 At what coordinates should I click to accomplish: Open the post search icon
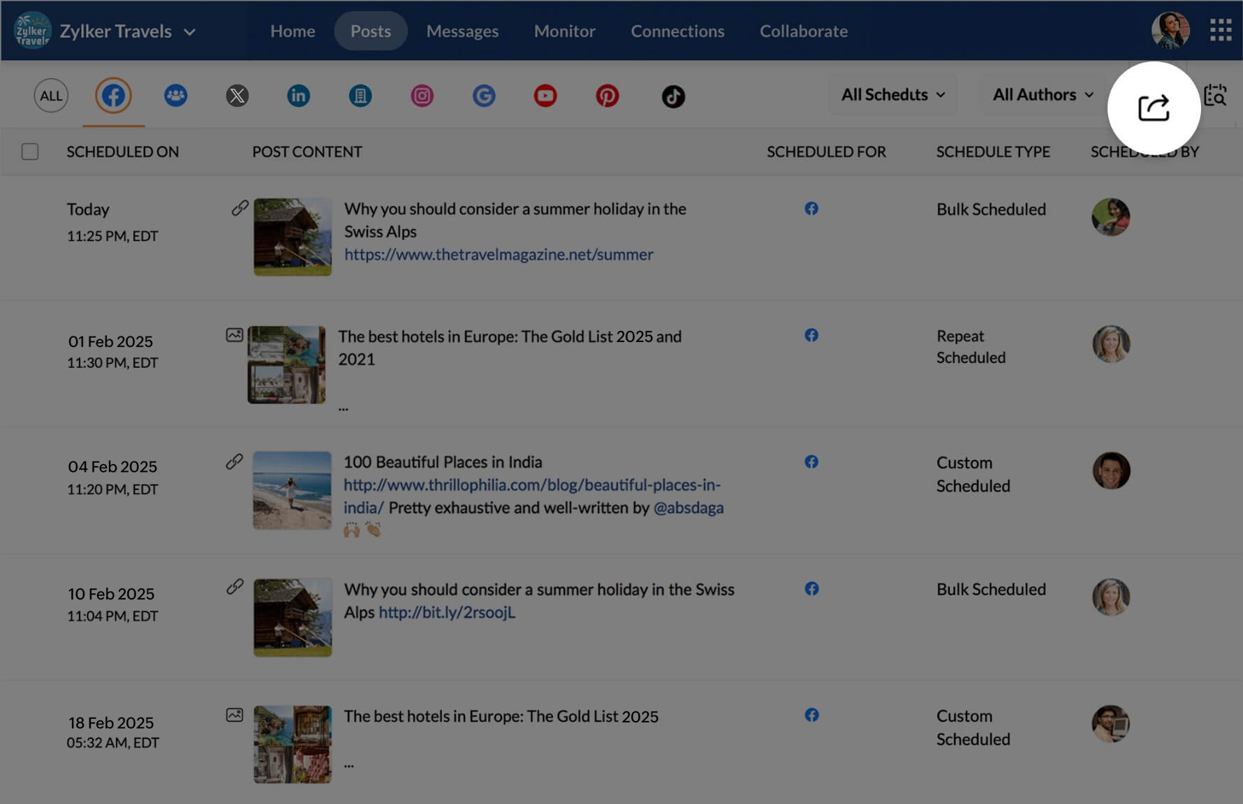tap(1215, 96)
